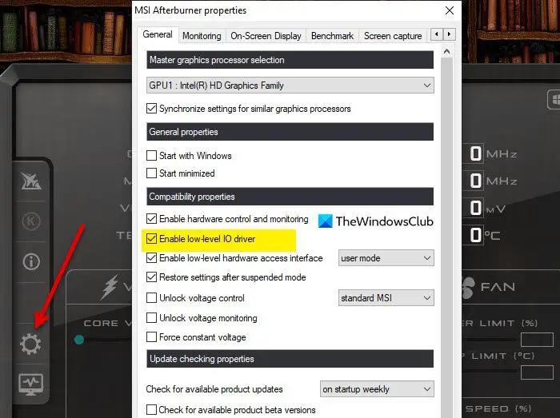Open the standard MSI voltage dropdown
Screen dimensions: 560x418
click(x=386, y=298)
